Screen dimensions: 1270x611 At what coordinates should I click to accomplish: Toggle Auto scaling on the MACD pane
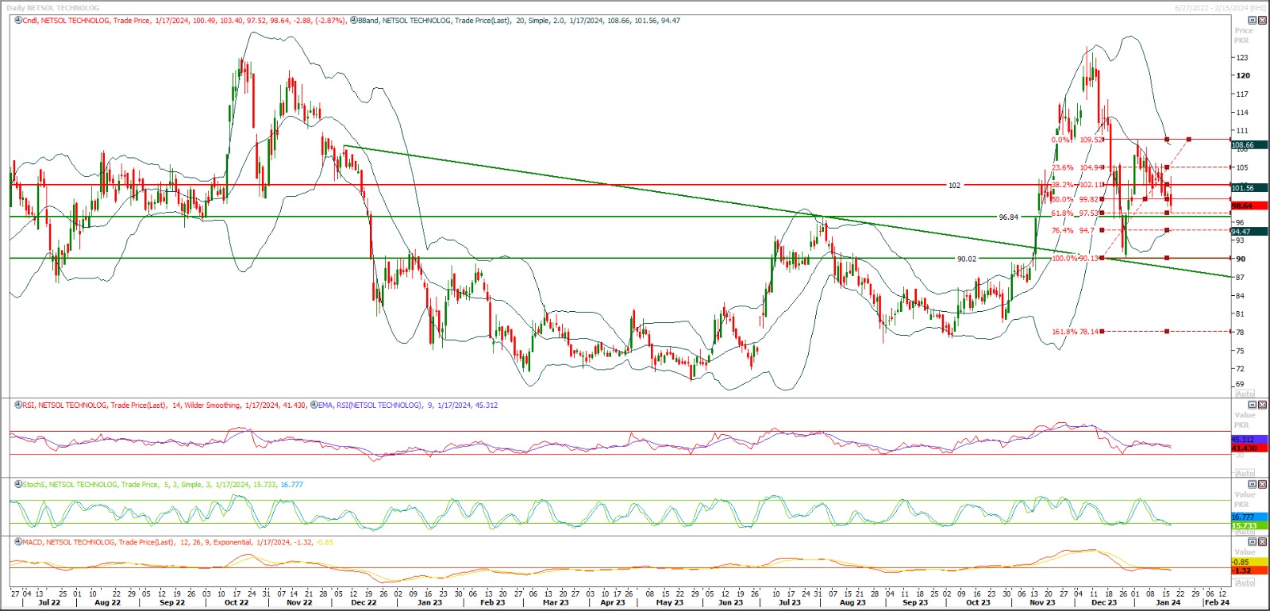coord(1245,582)
